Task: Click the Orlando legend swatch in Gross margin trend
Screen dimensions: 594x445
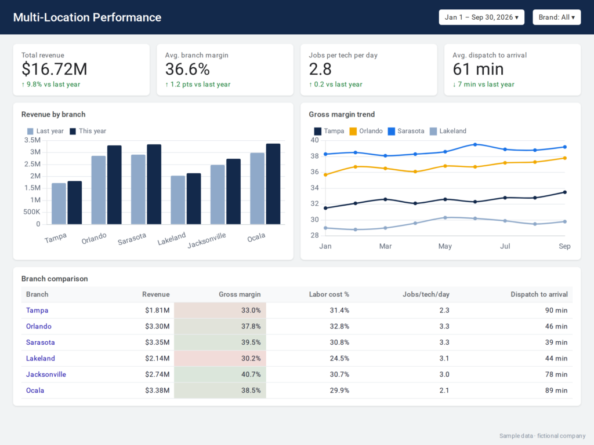Action: pyautogui.click(x=353, y=132)
